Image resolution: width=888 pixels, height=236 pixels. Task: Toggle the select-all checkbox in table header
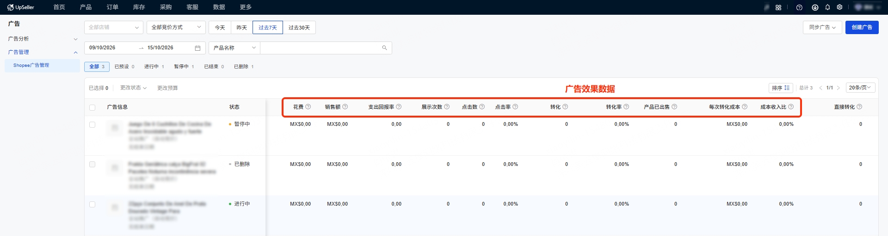pyautogui.click(x=92, y=107)
